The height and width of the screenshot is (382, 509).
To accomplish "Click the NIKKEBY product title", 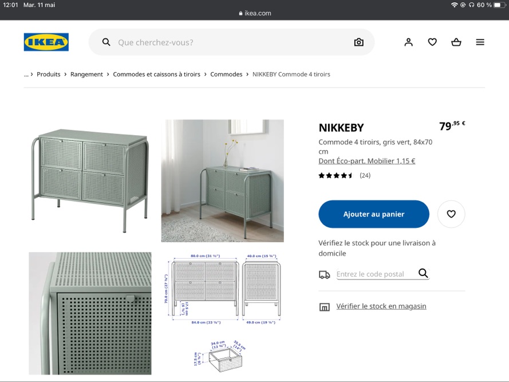I will click(x=341, y=128).
